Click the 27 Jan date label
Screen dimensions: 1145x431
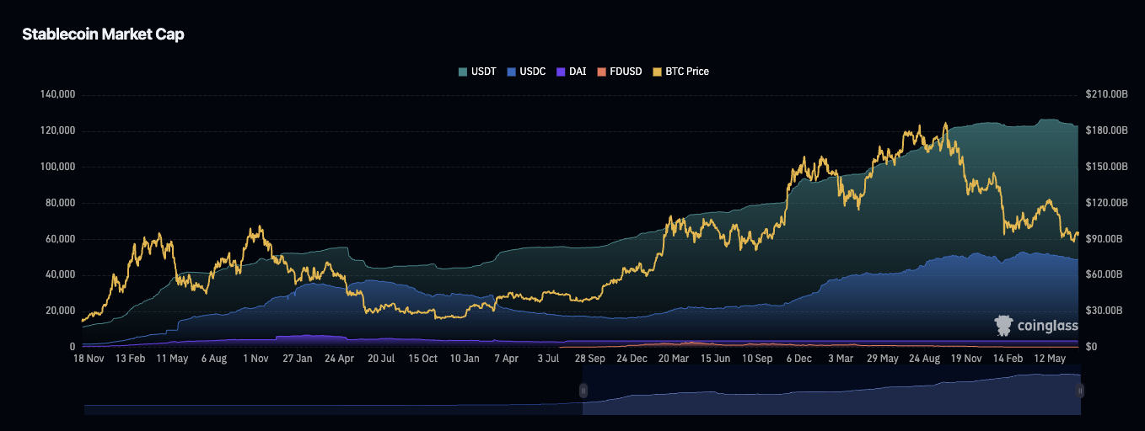click(x=298, y=359)
